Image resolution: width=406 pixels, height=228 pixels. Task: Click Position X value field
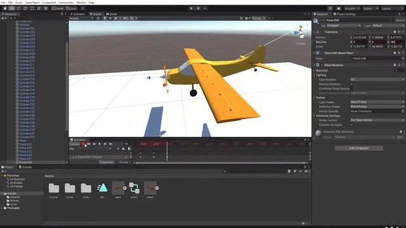coord(360,37)
